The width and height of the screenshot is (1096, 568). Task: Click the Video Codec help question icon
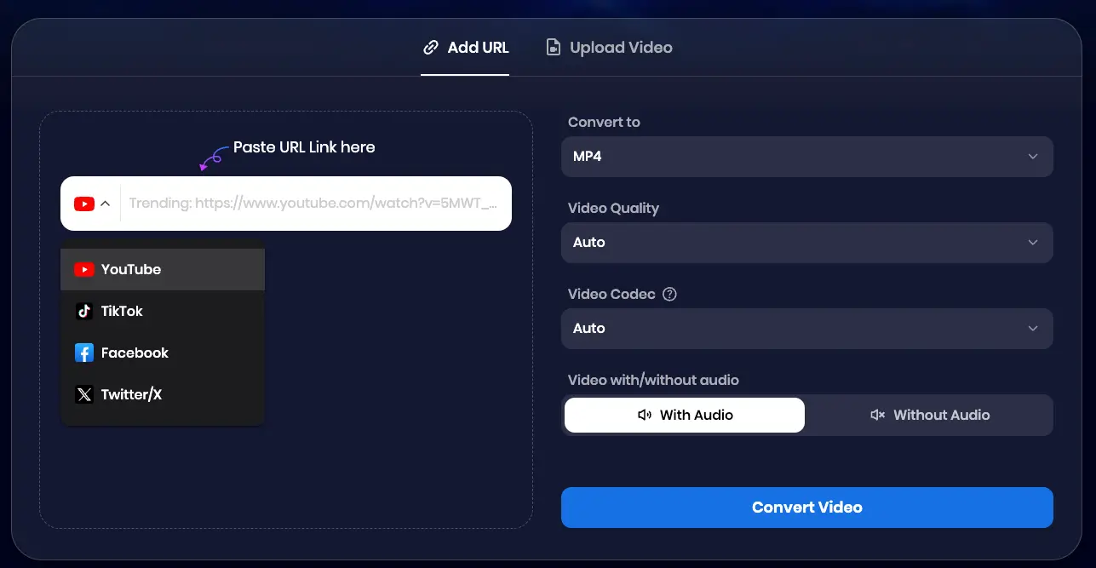click(x=669, y=295)
